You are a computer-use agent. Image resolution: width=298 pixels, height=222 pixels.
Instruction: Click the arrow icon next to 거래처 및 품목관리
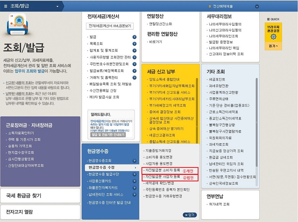[x=134, y=77]
